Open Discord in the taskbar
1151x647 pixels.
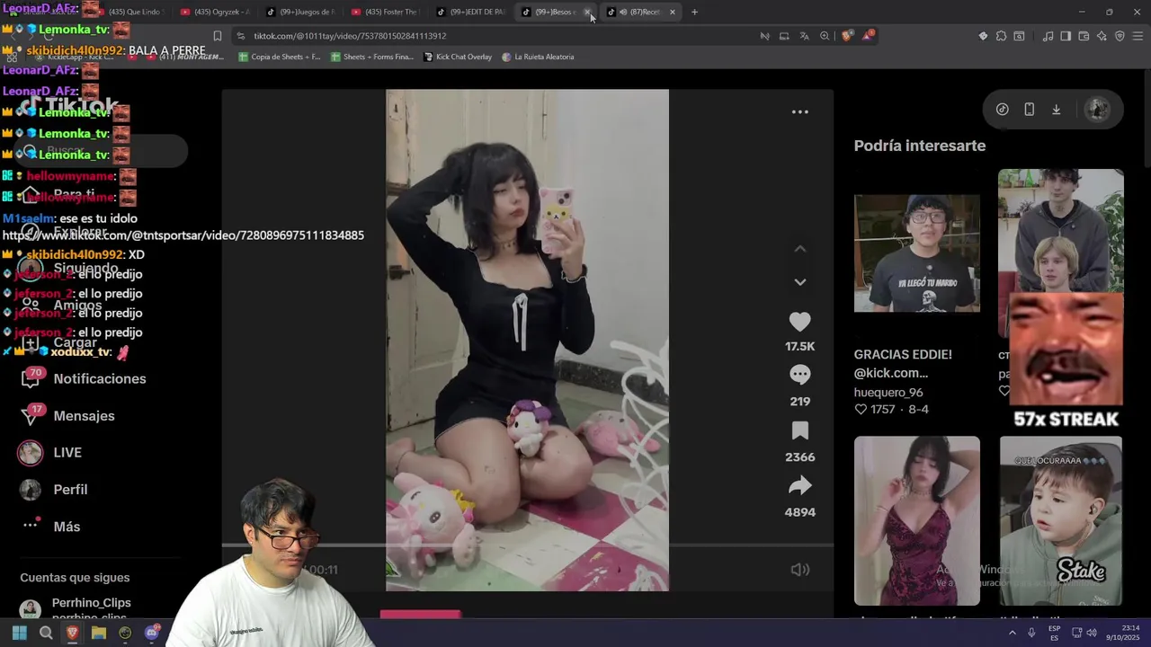(x=152, y=634)
